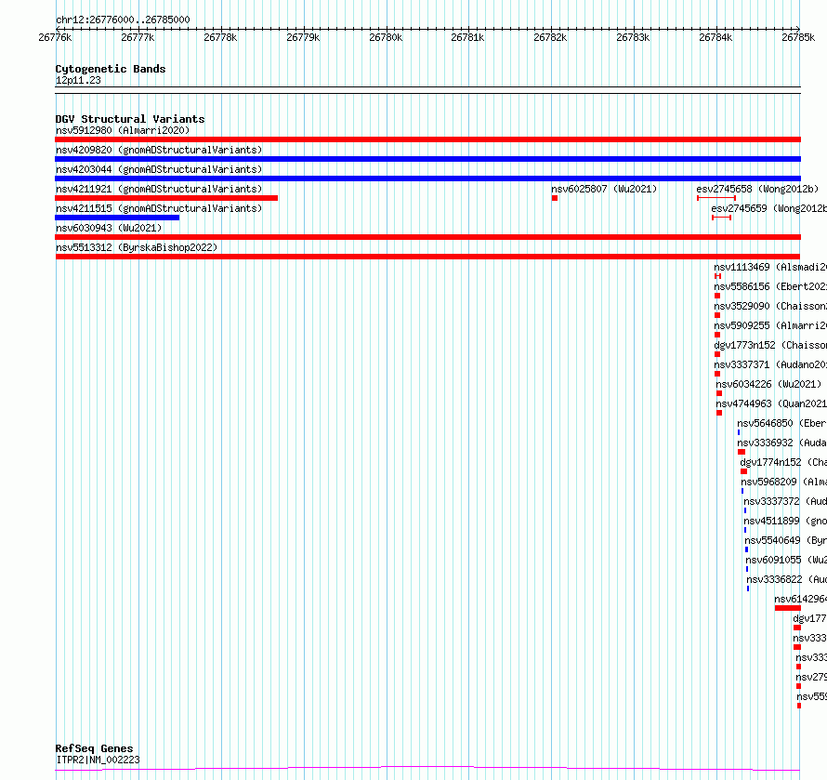Click the chr12:26776000..26785000 region label
Screen dimensions: 827x780
click(x=123, y=20)
